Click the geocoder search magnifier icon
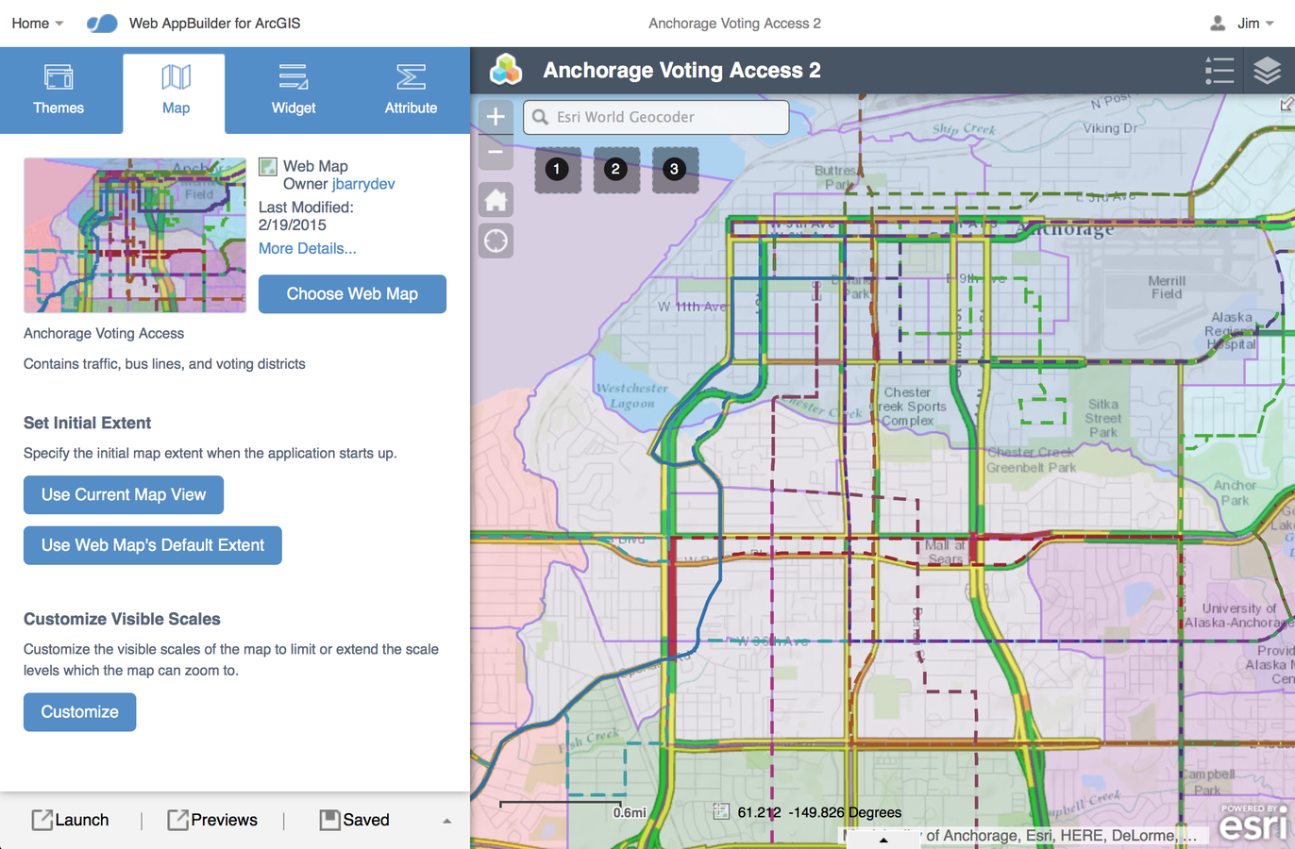1295x849 pixels. pyautogui.click(x=540, y=117)
